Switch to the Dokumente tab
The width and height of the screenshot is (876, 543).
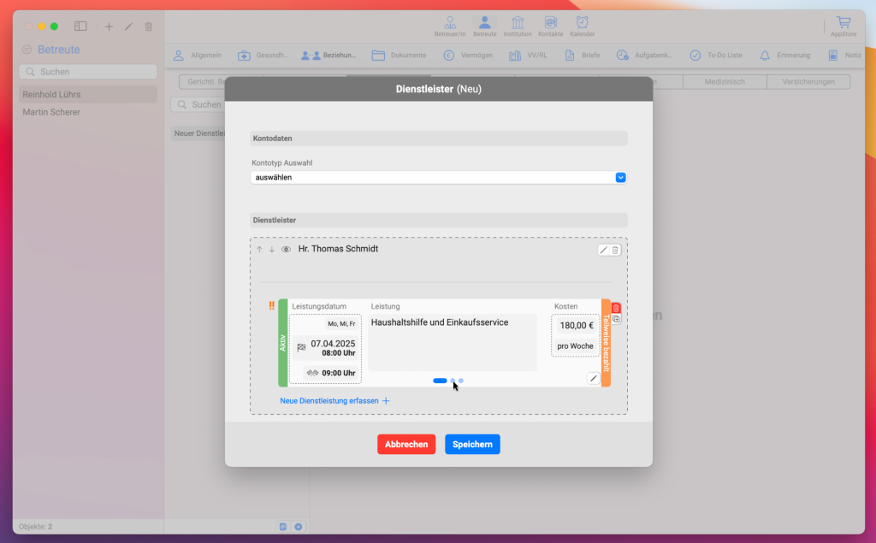tap(400, 56)
